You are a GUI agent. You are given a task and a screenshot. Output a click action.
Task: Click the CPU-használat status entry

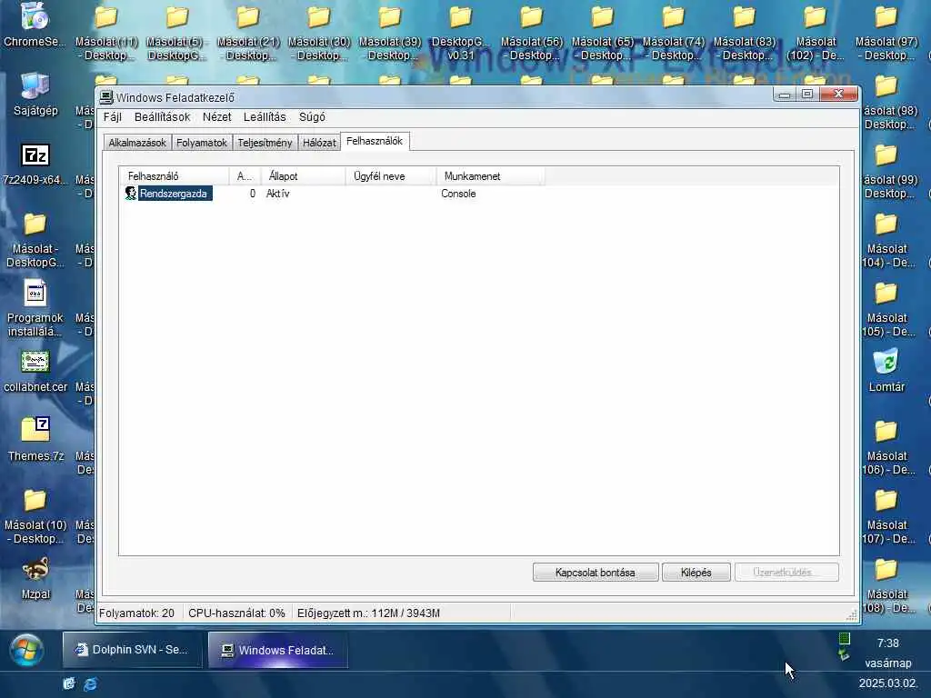click(236, 613)
